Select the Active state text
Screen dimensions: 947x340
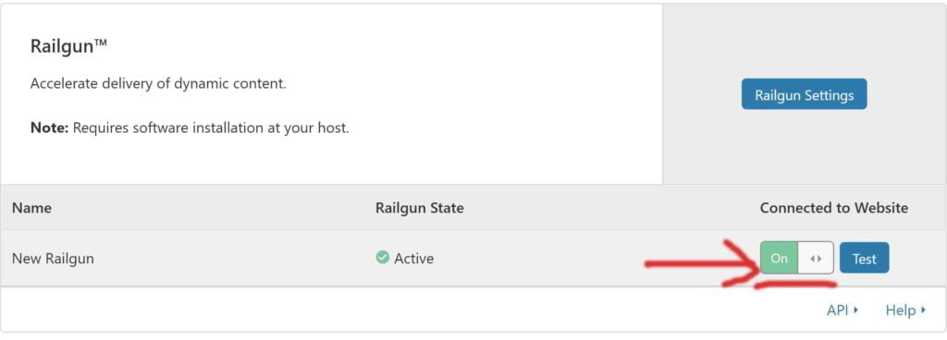[413, 259]
